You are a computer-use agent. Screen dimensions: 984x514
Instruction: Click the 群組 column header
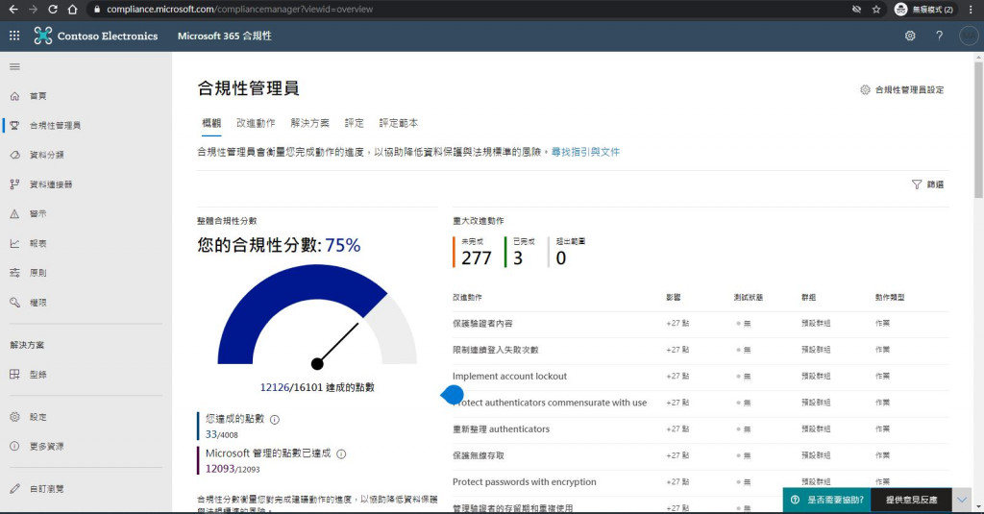point(808,298)
